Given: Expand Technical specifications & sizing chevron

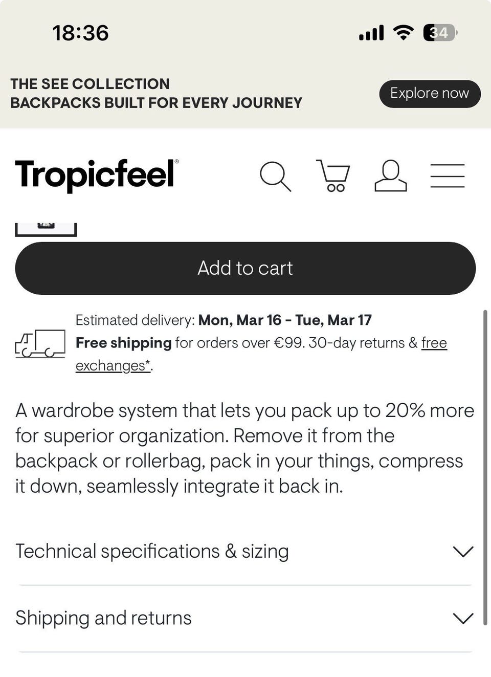Looking at the screenshot, I should pos(463,552).
